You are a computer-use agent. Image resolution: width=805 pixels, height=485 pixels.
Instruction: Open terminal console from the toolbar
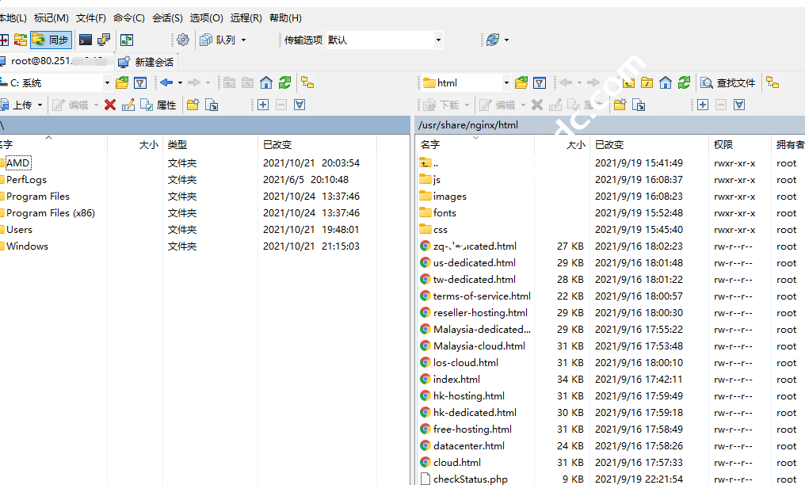pos(85,40)
